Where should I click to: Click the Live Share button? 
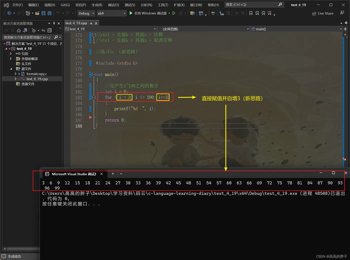click(323, 13)
